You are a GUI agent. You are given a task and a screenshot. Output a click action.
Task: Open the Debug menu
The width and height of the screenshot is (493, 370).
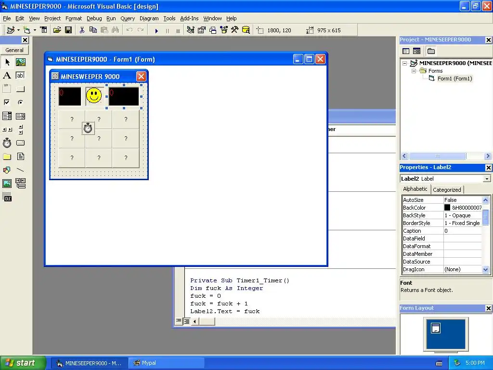click(x=94, y=18)
